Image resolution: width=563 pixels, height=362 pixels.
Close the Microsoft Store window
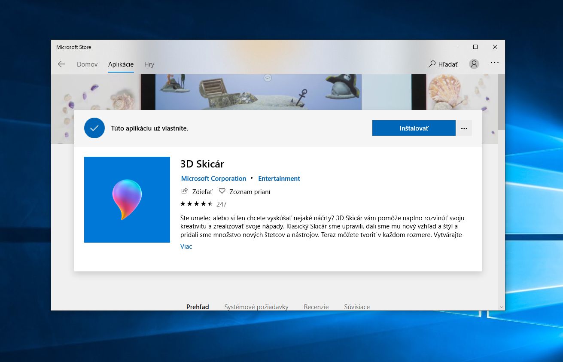click(x=495, y=47)
